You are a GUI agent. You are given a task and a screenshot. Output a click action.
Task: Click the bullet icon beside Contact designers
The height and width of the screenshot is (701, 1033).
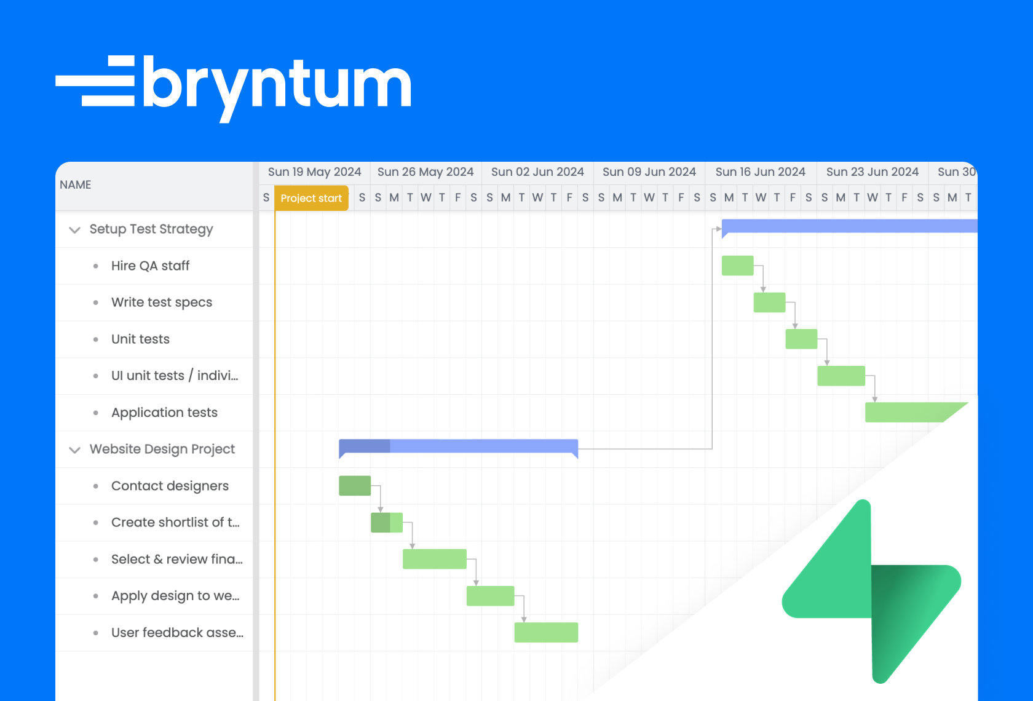(x=97, y=486)
